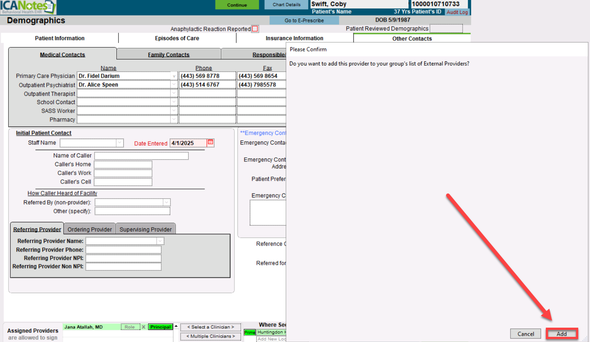Select the Ordering Provider tab

[x=89, y=229]
